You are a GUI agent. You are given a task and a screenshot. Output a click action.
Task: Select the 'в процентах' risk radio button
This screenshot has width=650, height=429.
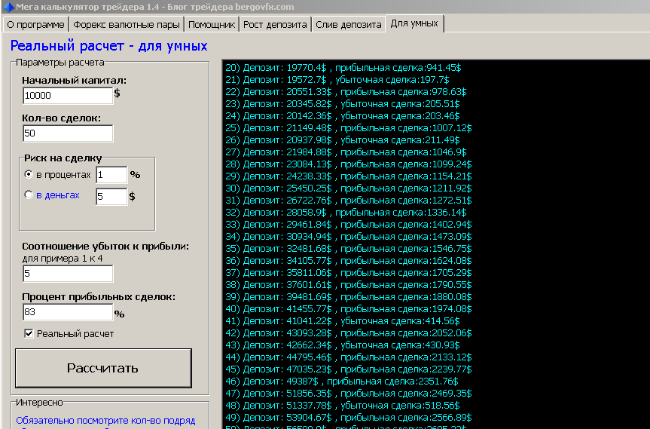(x=28, y=174)
